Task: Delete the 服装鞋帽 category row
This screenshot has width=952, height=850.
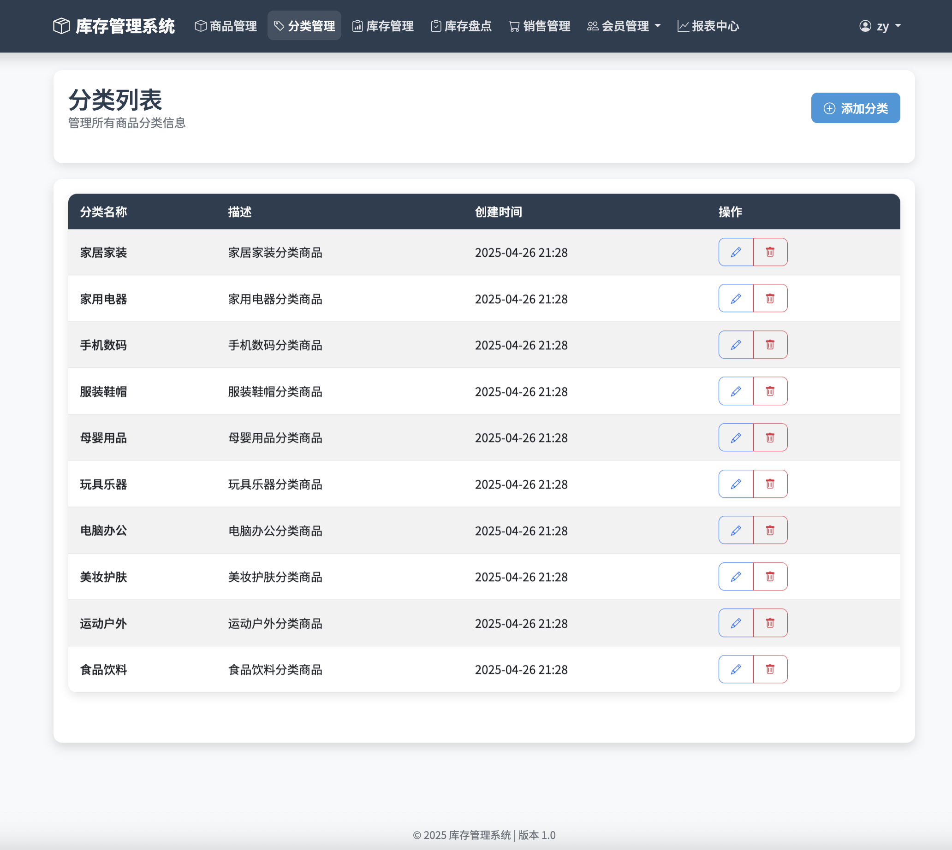Action: pyautogui.click(x=770, y=391)
